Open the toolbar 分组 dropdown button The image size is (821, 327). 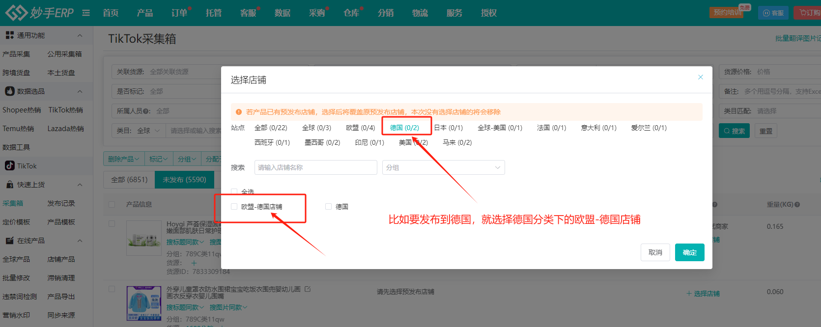[187, 159]
